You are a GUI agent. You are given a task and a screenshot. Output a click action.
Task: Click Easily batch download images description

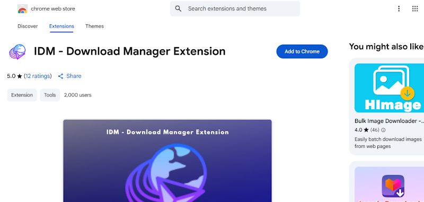pos(388,143)
